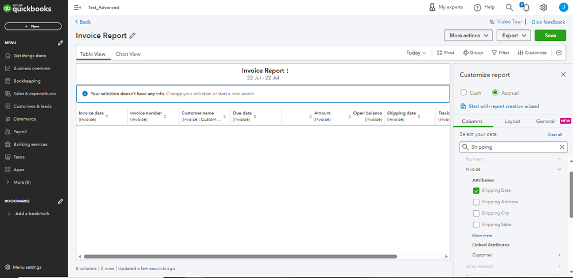
Task: Edit the MENU section with pencil icon
Action: tap(61, 43)
